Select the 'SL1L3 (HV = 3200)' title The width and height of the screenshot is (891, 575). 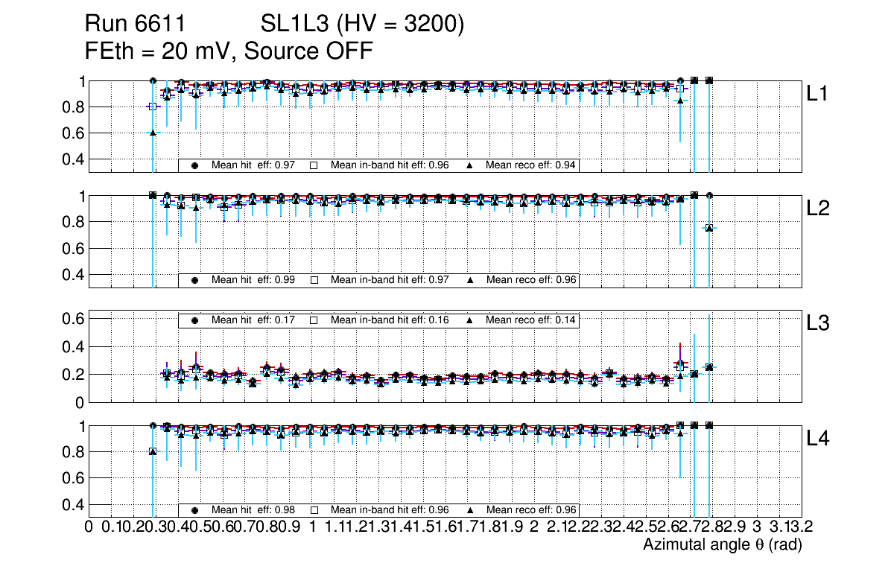(363, 25)
